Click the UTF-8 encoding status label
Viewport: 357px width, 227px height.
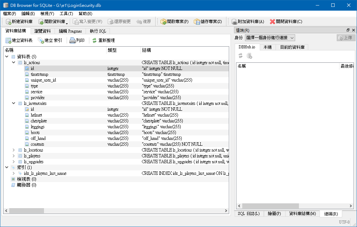point(344,222)
